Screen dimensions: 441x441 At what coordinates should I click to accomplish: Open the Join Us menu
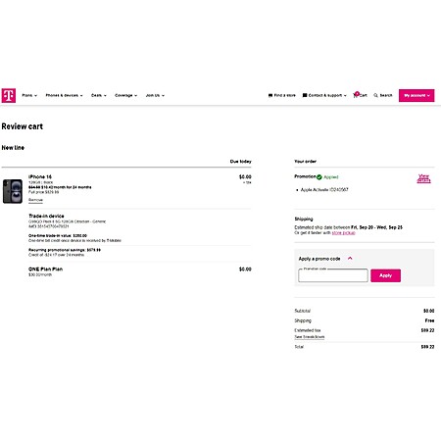pos(155,95)
